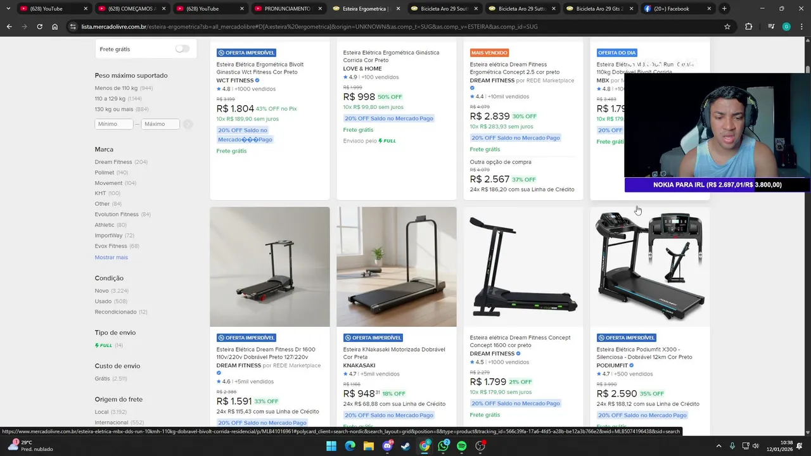Filter by brand Evox Fitness
811x456 pixels.
tap(111, 246)
